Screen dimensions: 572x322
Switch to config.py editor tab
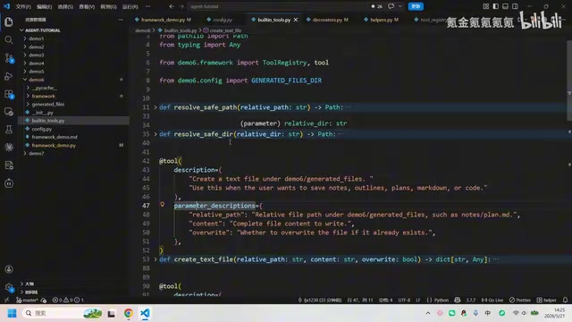coord(223,20)
